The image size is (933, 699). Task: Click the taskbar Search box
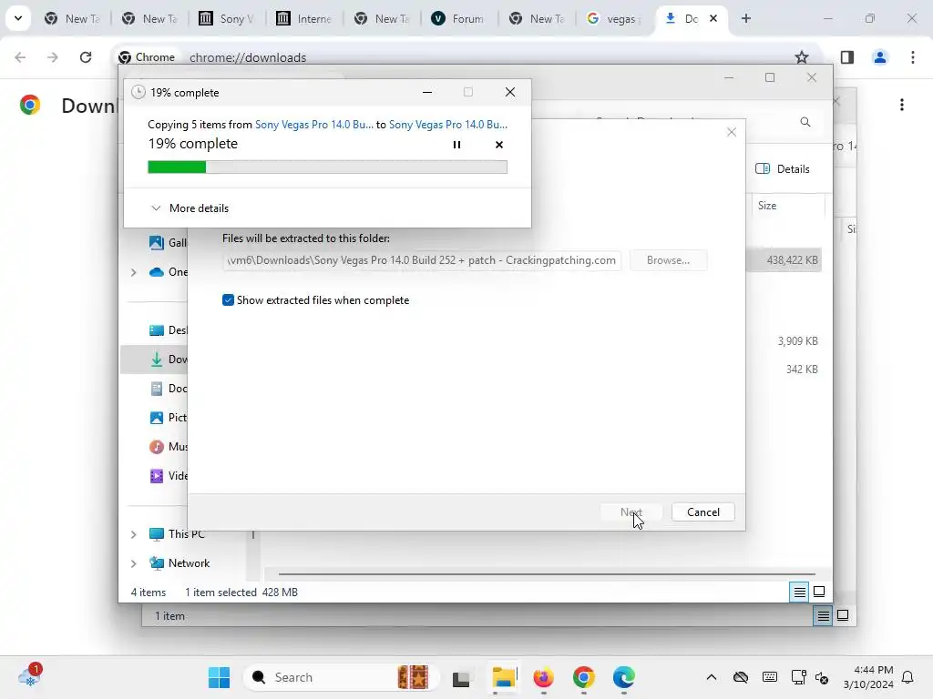341,677
